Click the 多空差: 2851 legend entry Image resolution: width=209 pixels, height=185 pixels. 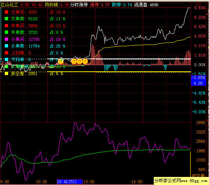[24, 74]
